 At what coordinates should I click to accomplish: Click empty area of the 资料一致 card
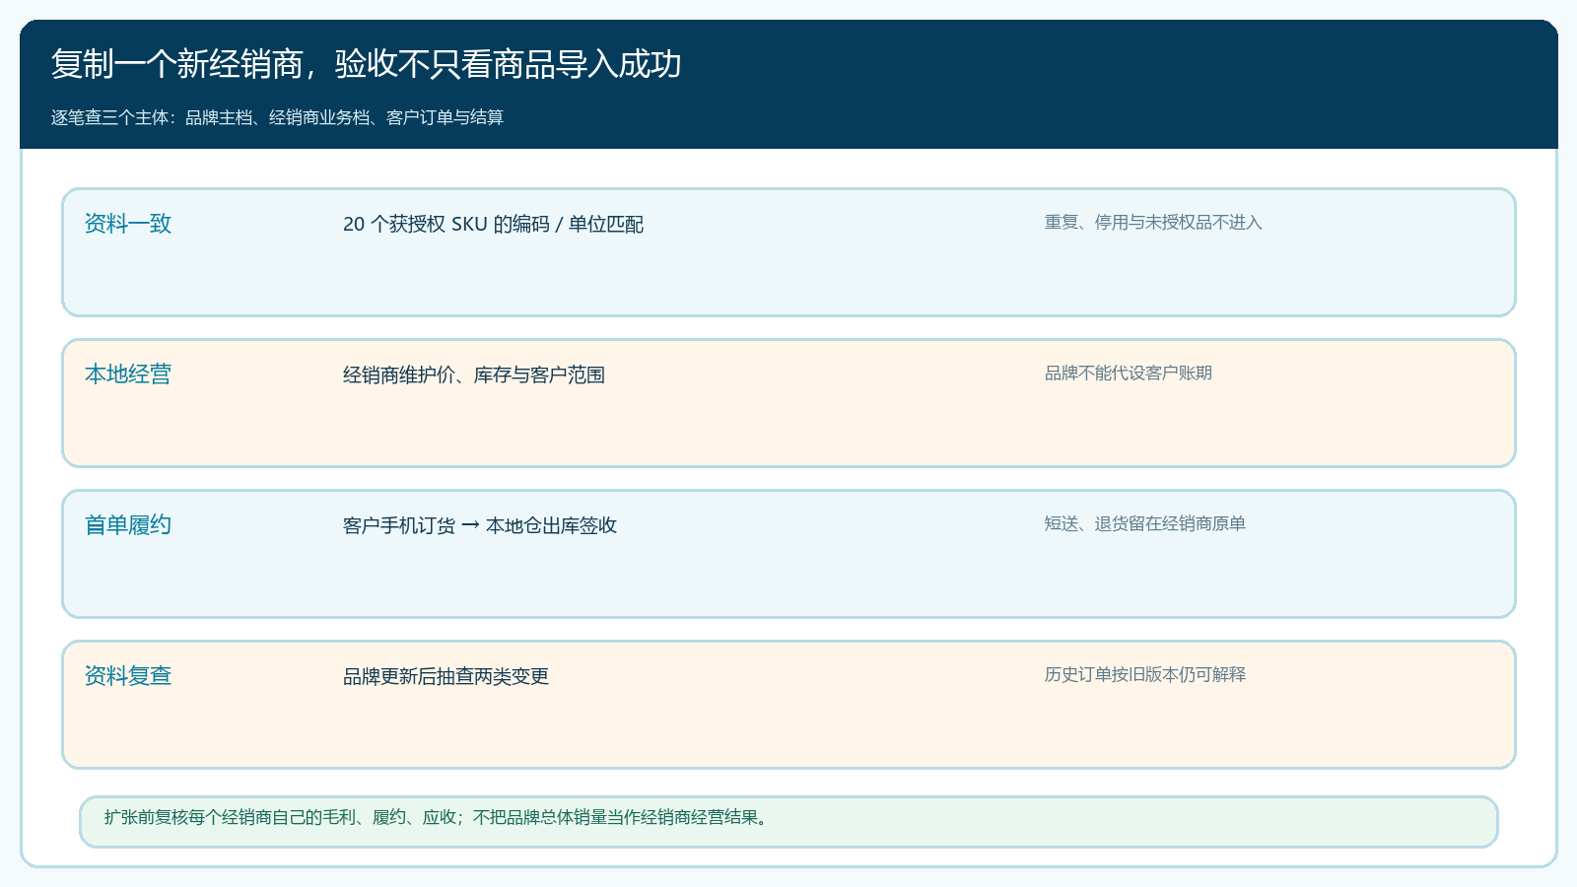[x=788, y=281]
